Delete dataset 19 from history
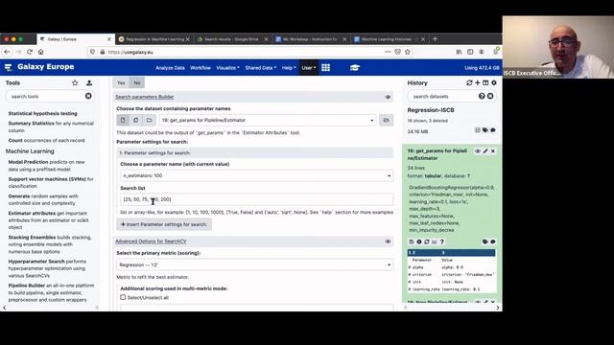Image resolution: width=614 pixels, height=345 pixels. (x=493, y=151)
